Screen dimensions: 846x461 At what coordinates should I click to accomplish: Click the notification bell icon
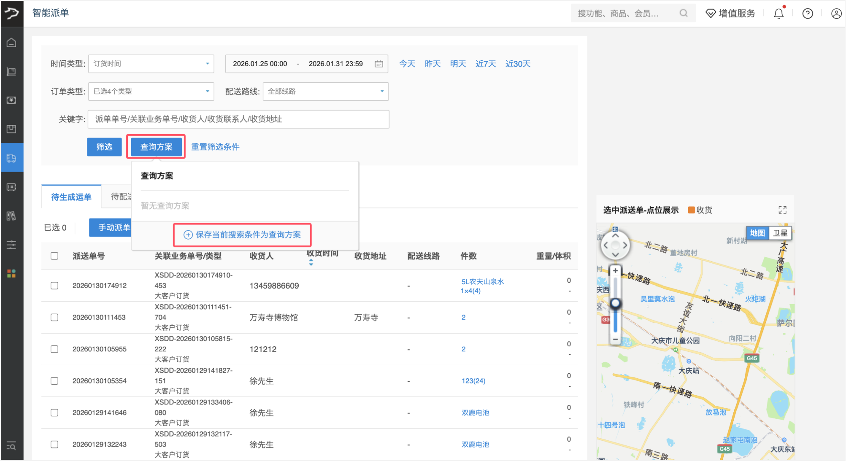click(778, 13)
